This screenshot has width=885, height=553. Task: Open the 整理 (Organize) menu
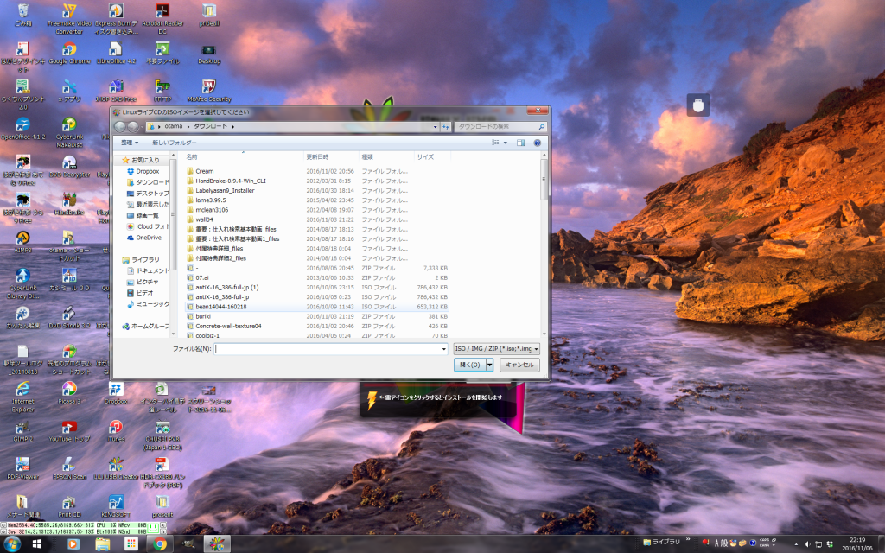tap(130, 142)
